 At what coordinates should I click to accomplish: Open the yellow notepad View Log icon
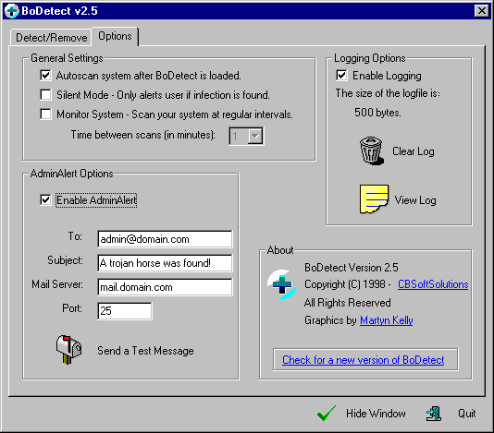(x=374, y=199)
